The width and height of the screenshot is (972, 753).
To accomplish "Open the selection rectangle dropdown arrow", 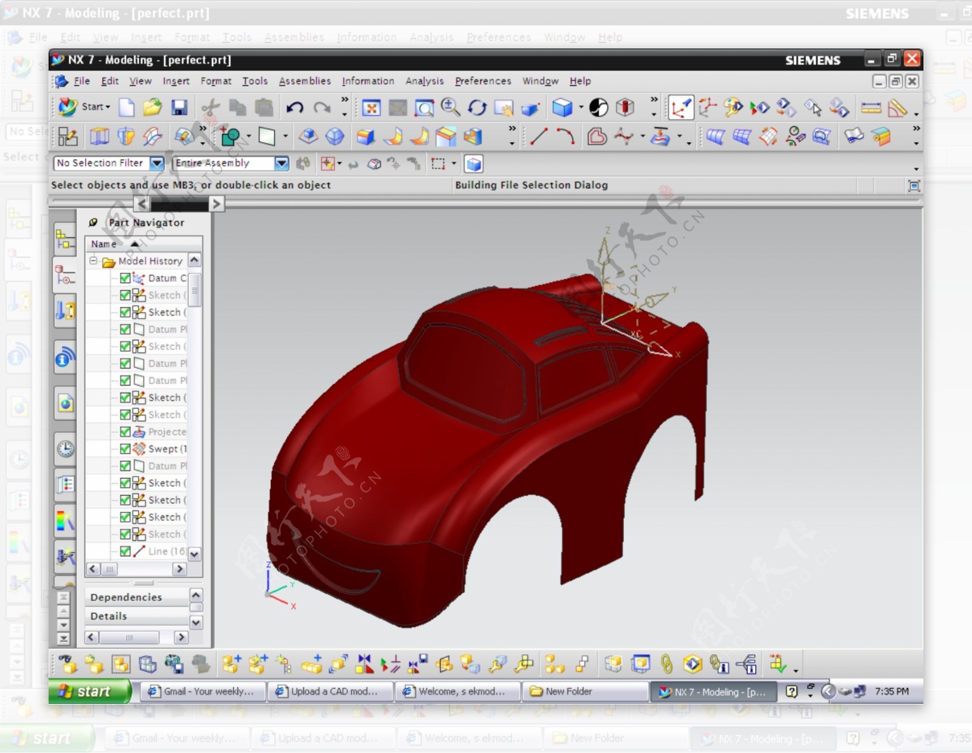I will [453, 163].
